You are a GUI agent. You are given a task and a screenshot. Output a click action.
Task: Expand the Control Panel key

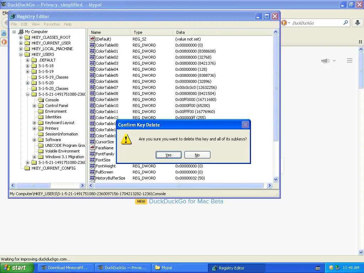click(34, 106)
